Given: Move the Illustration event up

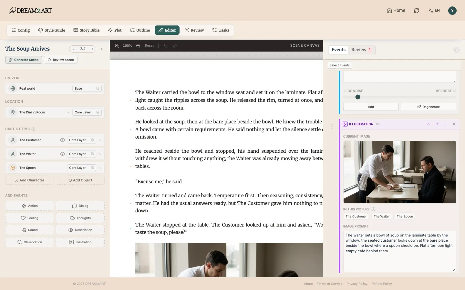Looking at the screenshot, I should tap(437, 124).
